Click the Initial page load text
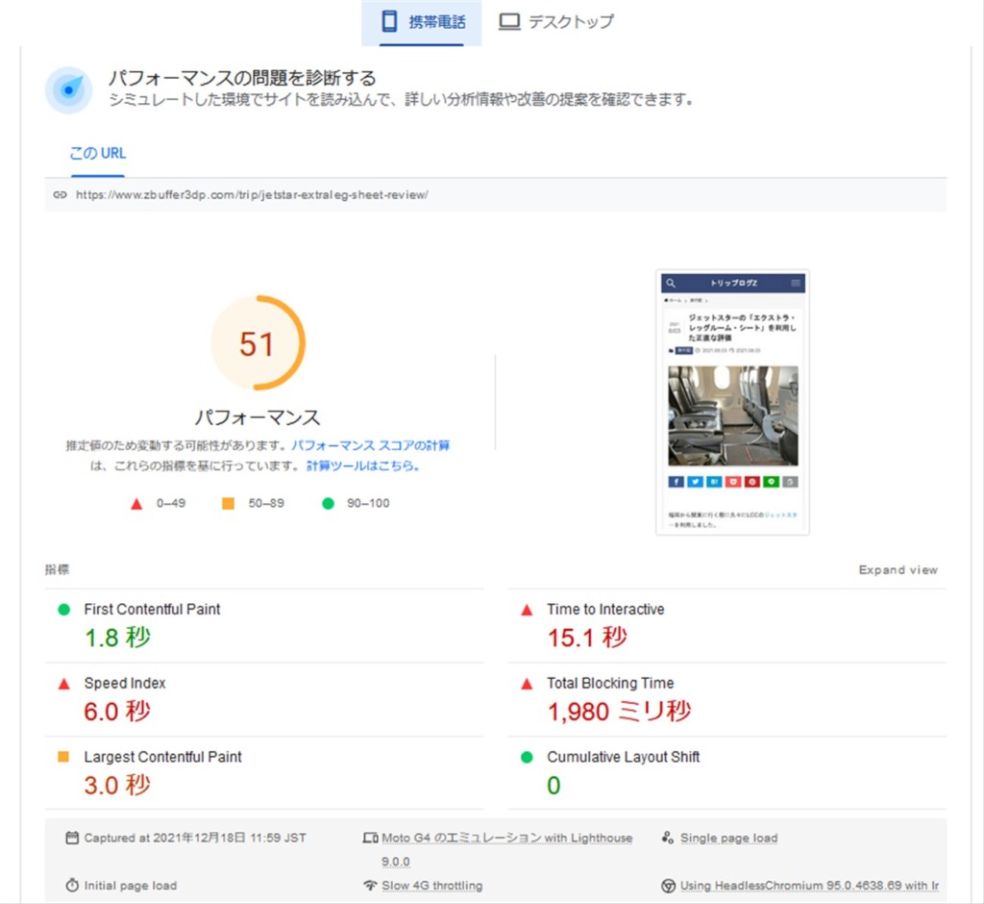The width and height of the screenshot is (984, 904). pos(131,885)
